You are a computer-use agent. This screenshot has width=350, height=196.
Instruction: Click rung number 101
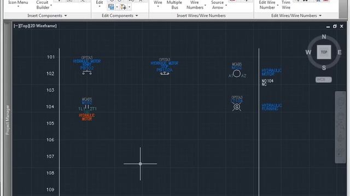click(x=51, y=57)
